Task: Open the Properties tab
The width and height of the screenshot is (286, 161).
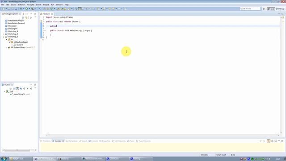Action: click(105, 141)
